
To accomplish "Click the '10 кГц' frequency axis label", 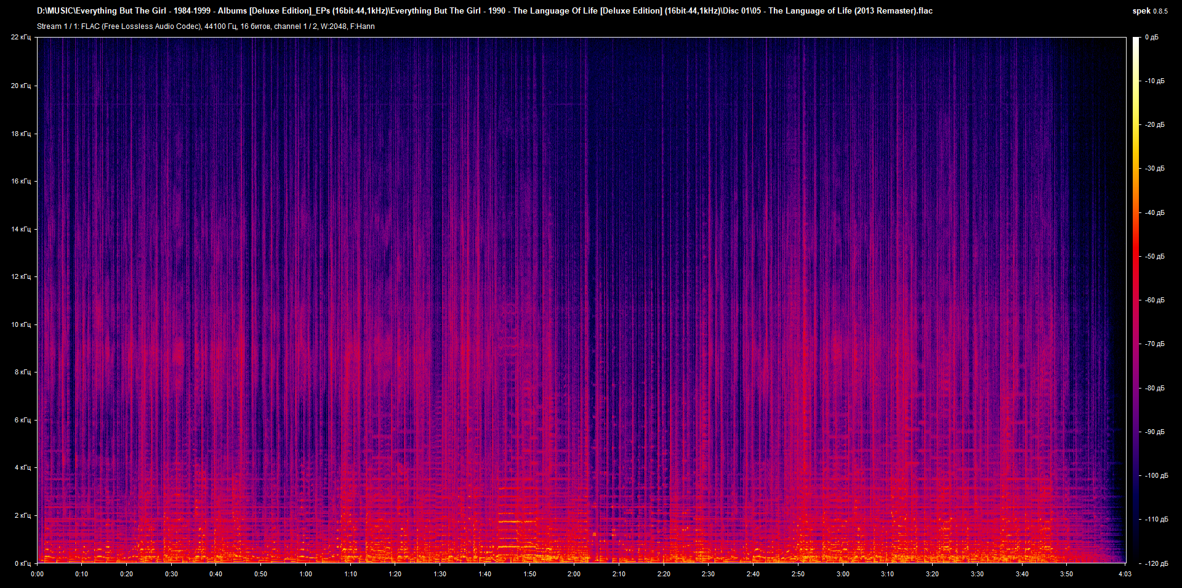I will tap(21, 324).
